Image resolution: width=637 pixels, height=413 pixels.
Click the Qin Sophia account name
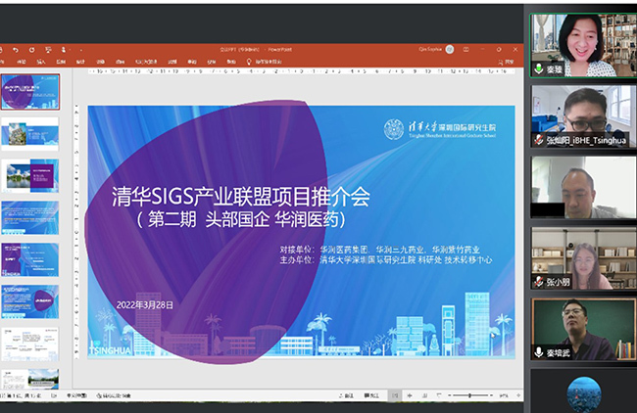(x=430, y=49)
